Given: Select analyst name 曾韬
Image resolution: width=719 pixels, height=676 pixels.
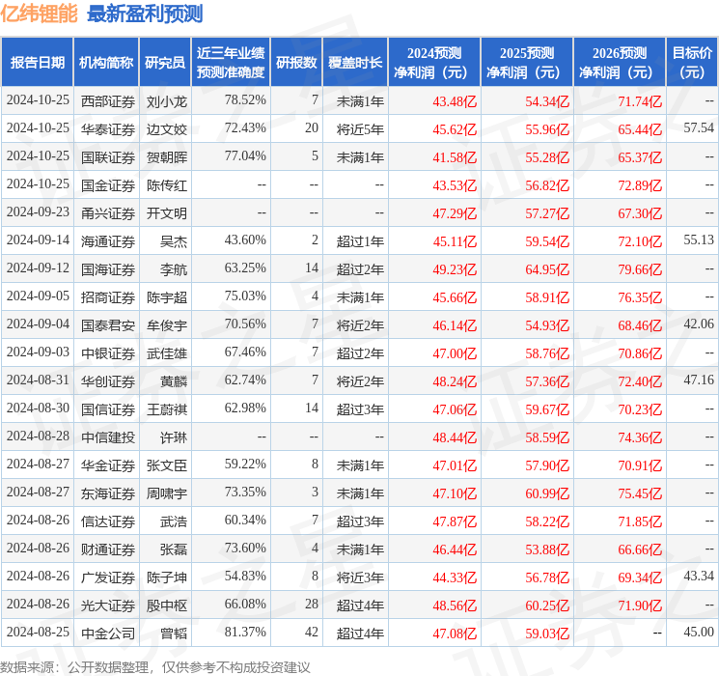Looking at the screenshot, I should click(x=174, y=634).
